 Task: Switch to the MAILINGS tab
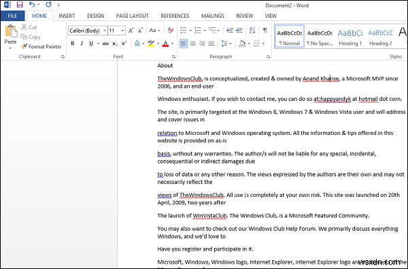213,16
